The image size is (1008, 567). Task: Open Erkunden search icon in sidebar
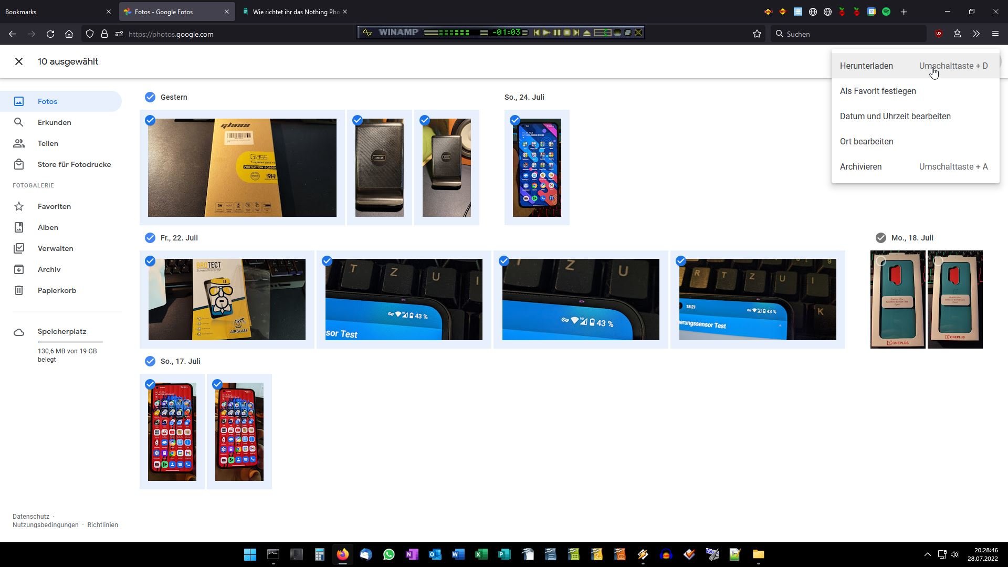click(x=19, y=122)
